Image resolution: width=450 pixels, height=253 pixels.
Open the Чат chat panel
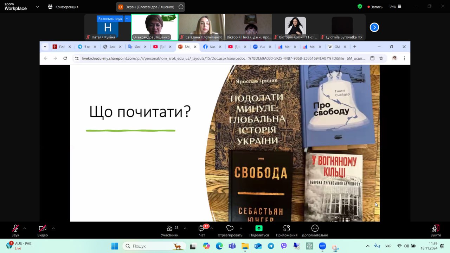(202, 231)
